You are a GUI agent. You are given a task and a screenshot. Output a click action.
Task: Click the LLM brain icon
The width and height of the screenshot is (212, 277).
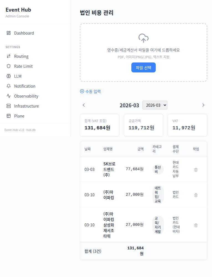click(x=9, y=76)
